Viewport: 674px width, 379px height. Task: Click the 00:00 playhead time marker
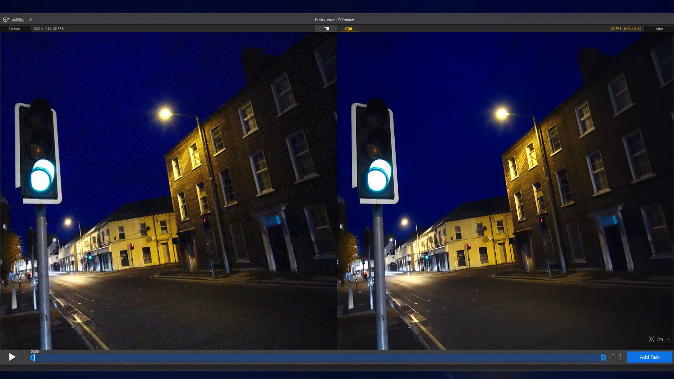pos(35,351)
